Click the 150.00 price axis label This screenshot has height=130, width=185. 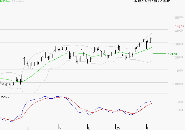[x=178, y=18]
